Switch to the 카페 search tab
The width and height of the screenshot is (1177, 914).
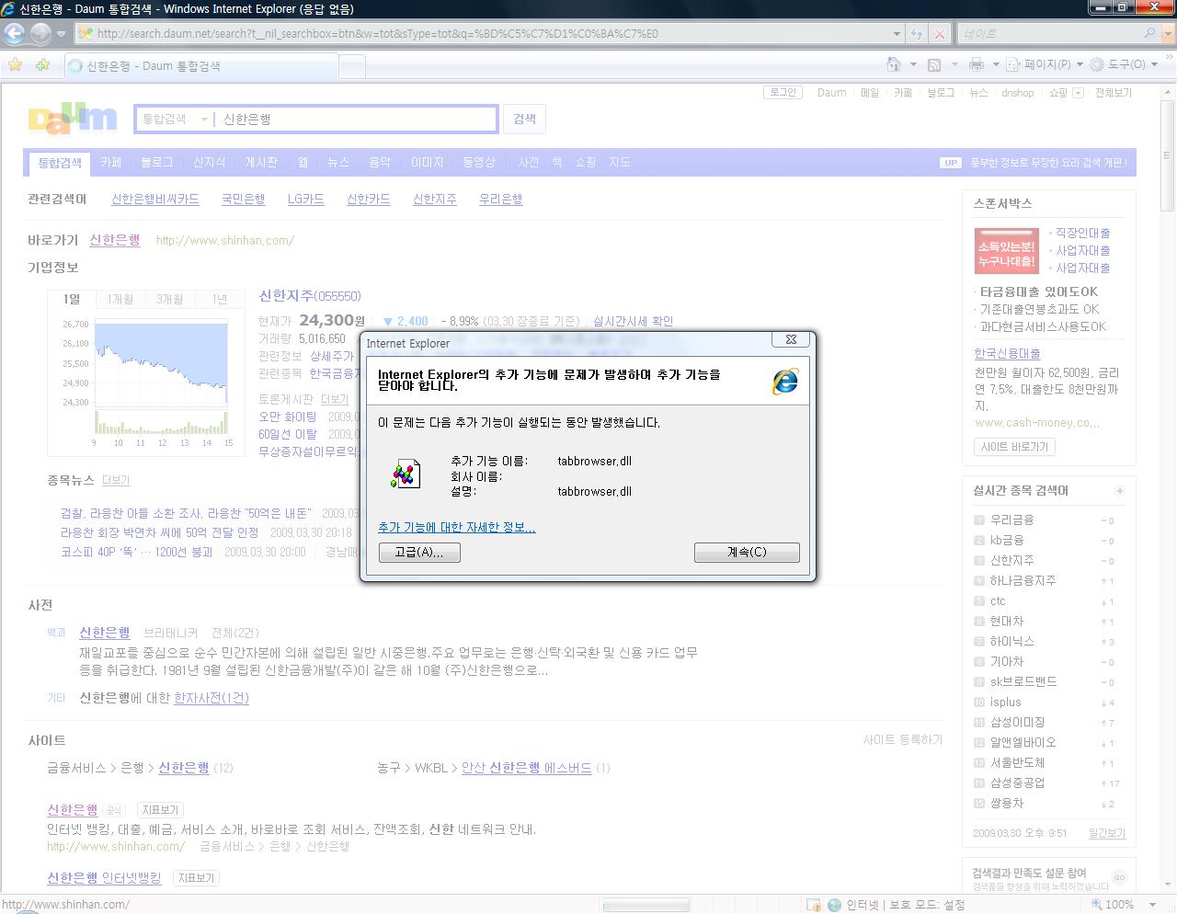111,163
